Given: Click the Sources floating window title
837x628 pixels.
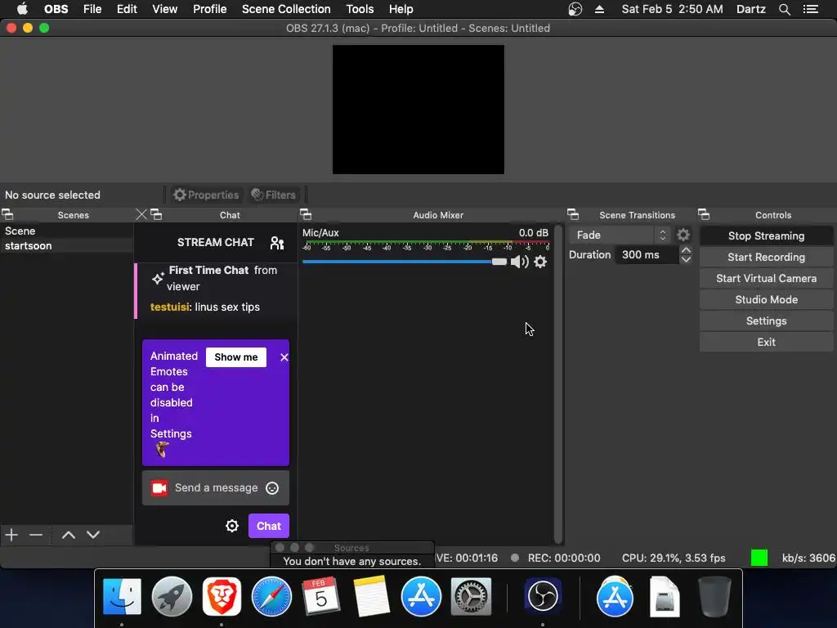Looking at the screenshot, I should tap(351, 548).
